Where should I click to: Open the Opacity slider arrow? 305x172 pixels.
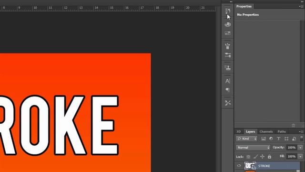point(301,148)
